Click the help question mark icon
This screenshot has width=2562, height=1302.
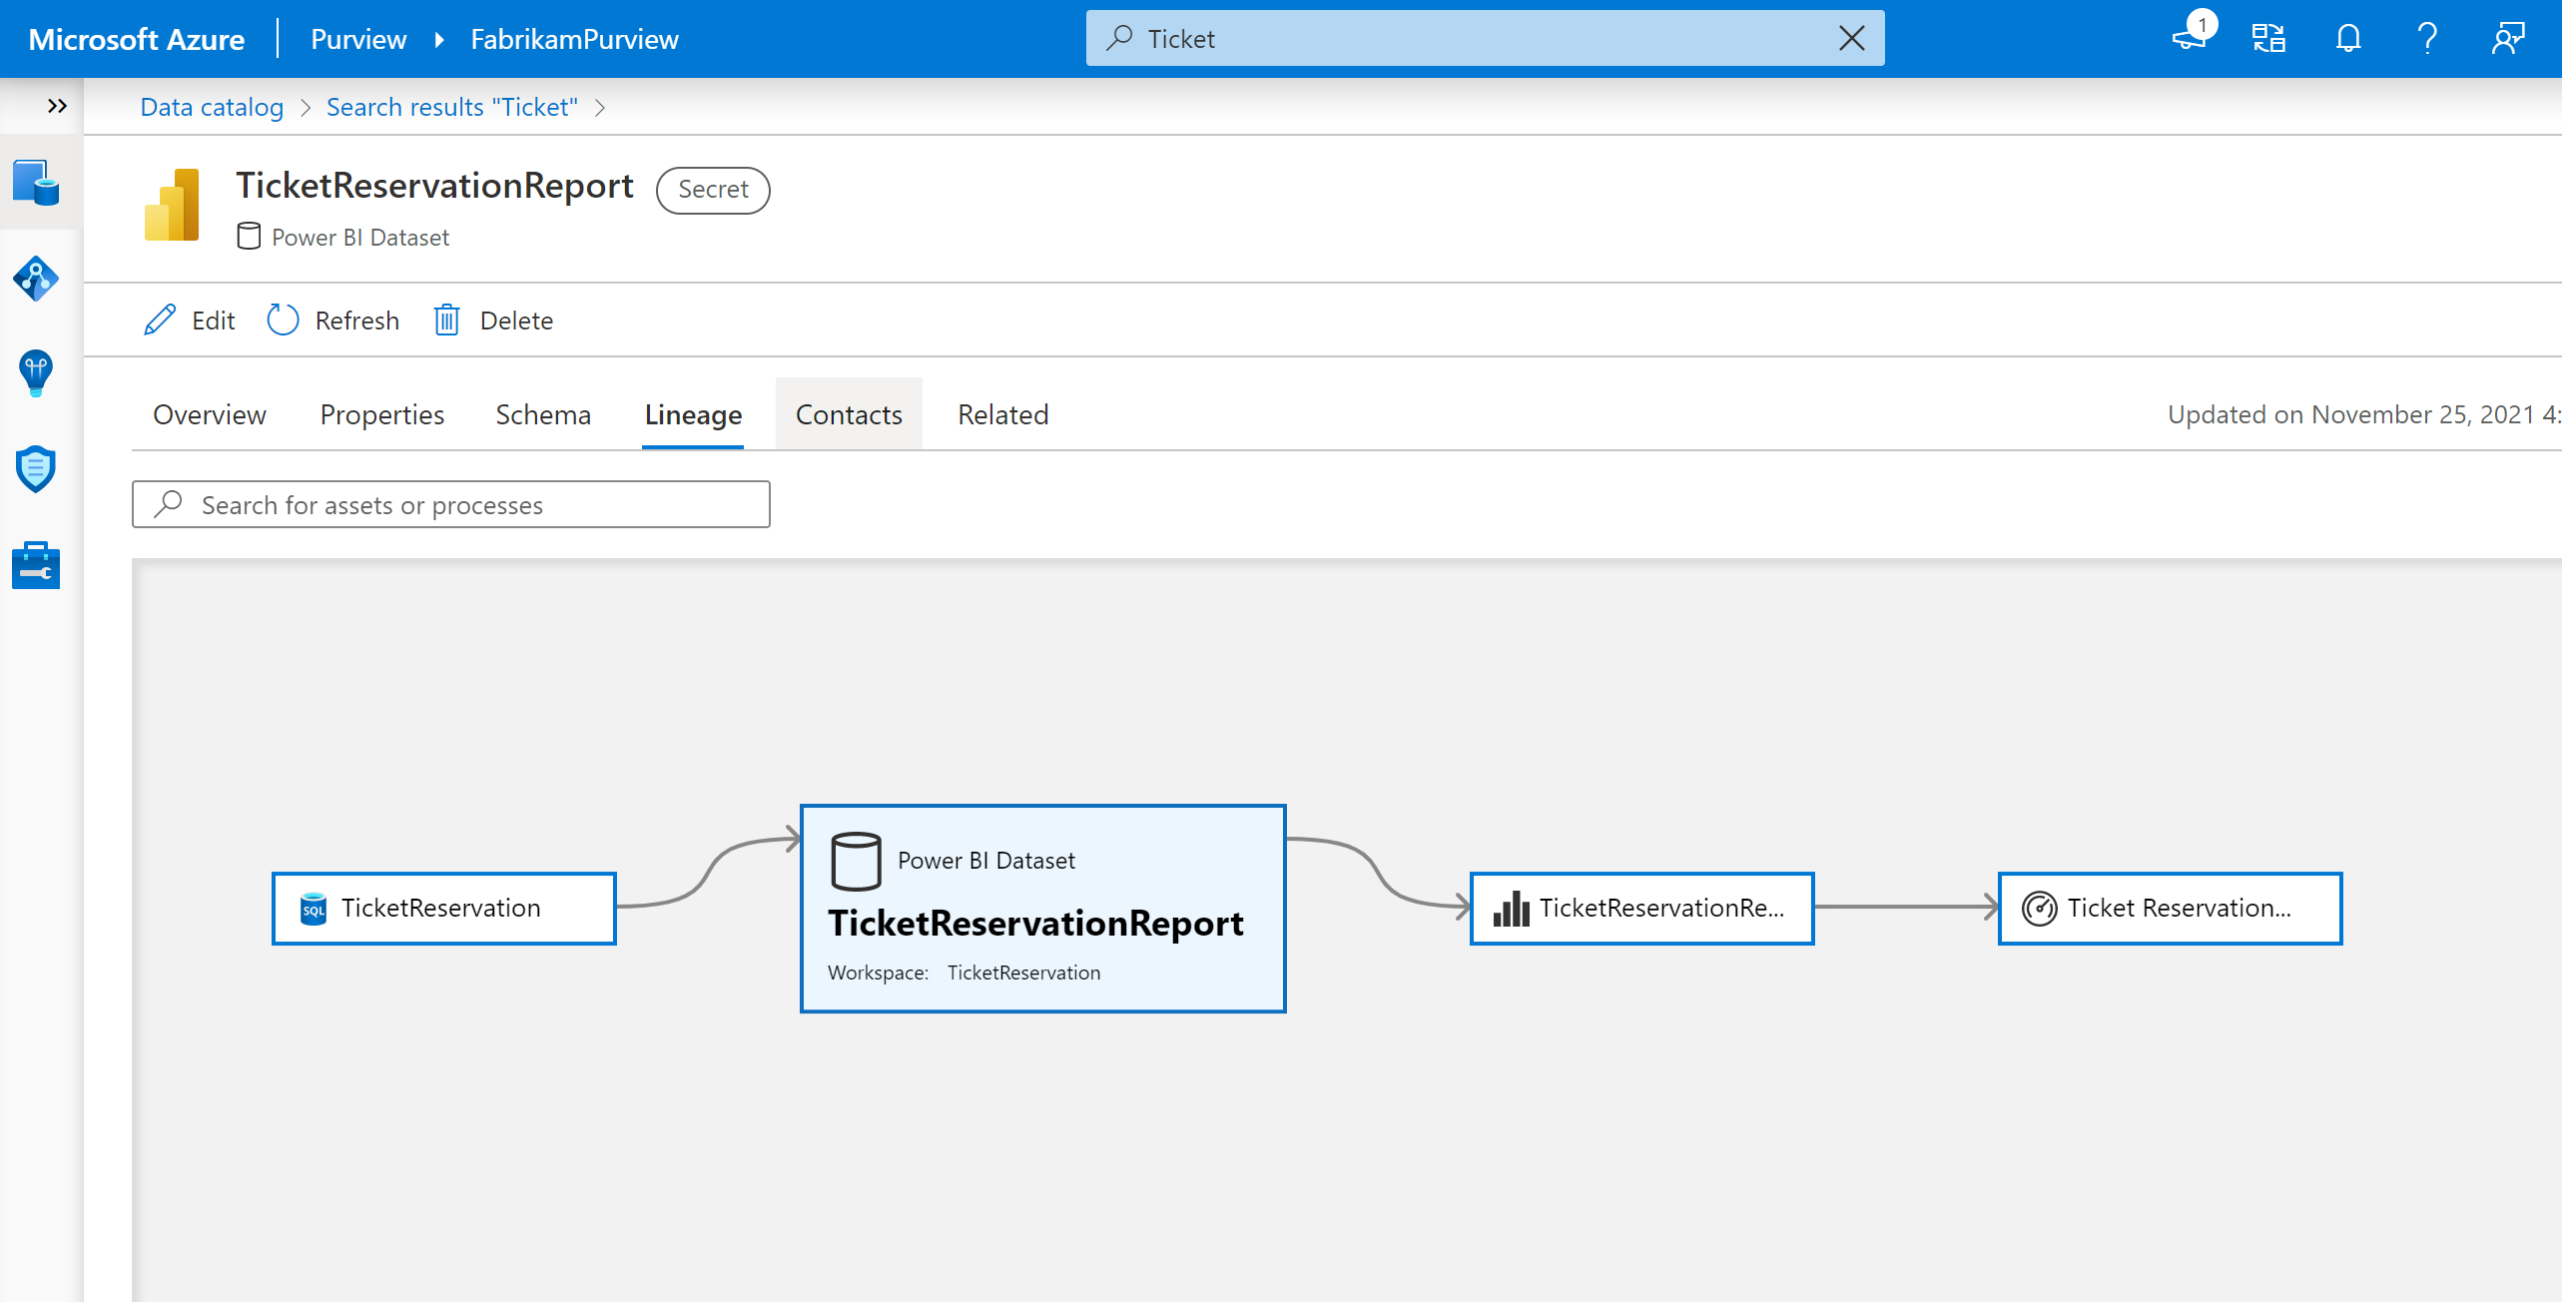[x=2427, y=39]
